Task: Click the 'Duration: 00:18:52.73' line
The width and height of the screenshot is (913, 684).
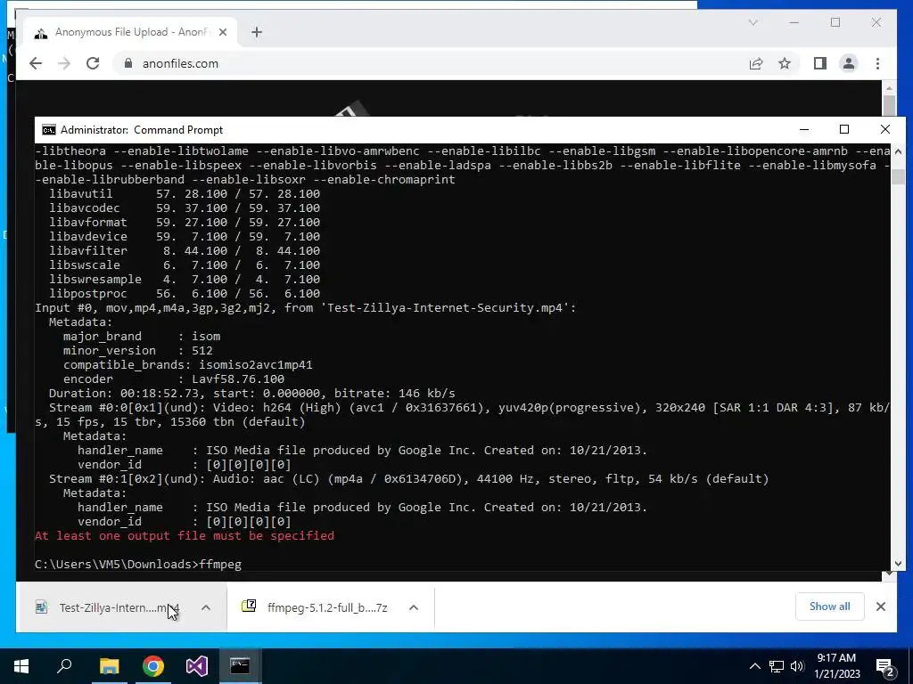Action: [x=252, y=393]
